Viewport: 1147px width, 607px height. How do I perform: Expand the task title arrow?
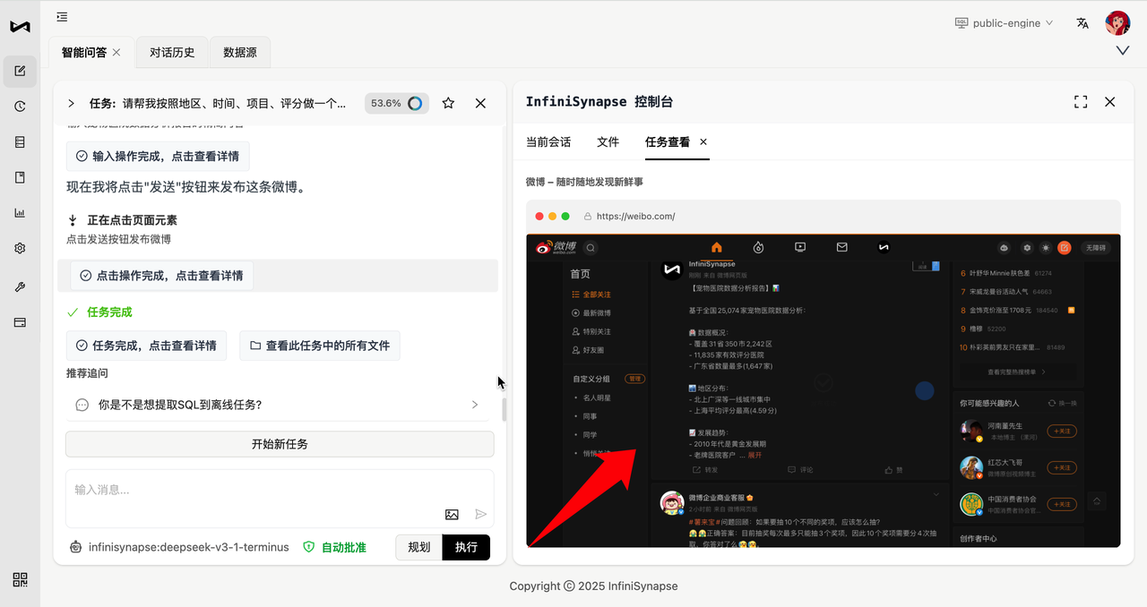pos(71,103)
